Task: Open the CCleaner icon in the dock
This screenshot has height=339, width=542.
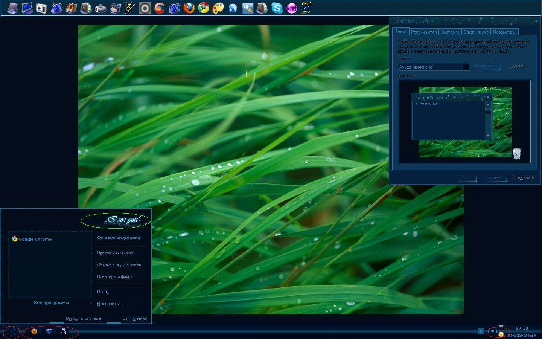Action: click(x=160, y=8)
